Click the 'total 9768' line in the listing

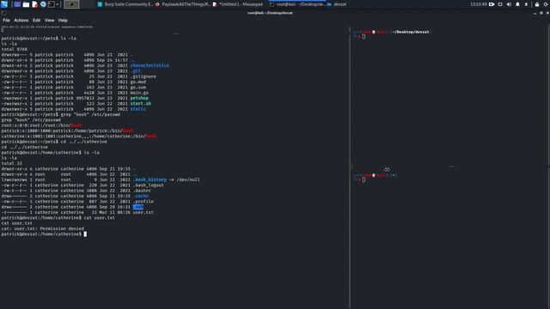[15, 50]
